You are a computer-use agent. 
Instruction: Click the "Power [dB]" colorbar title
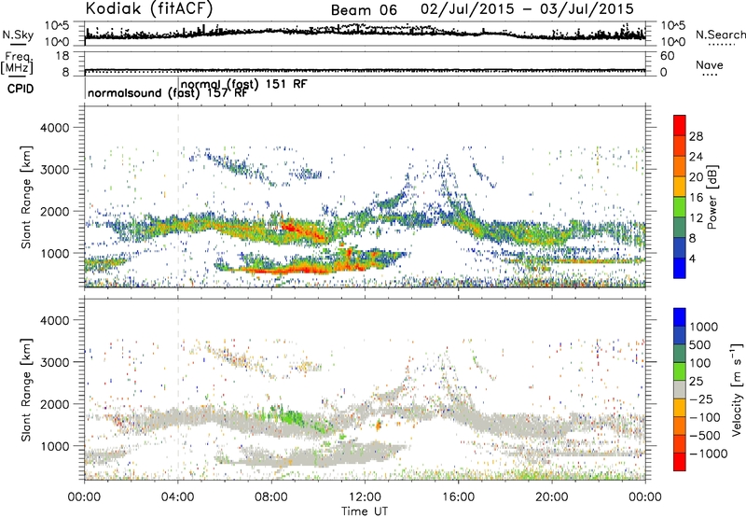pyautogui.click(x=711, y=197)
